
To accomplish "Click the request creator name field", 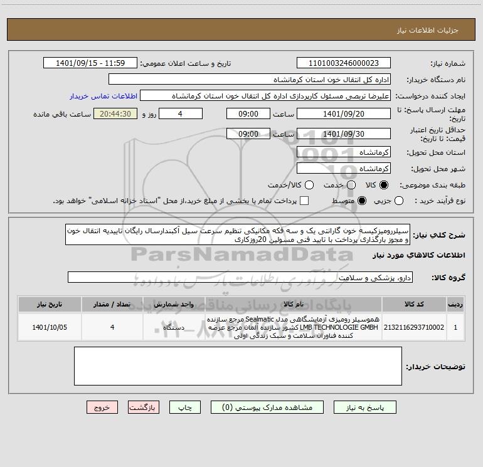I will coord(265,96).
